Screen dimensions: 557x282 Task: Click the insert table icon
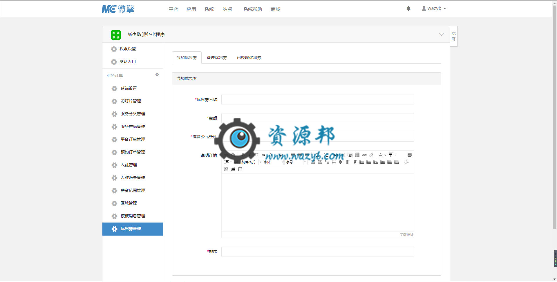coord(313,162)
